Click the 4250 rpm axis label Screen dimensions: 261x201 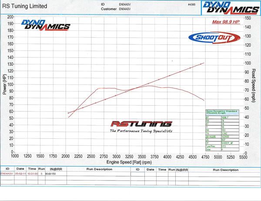pos(180,157)
